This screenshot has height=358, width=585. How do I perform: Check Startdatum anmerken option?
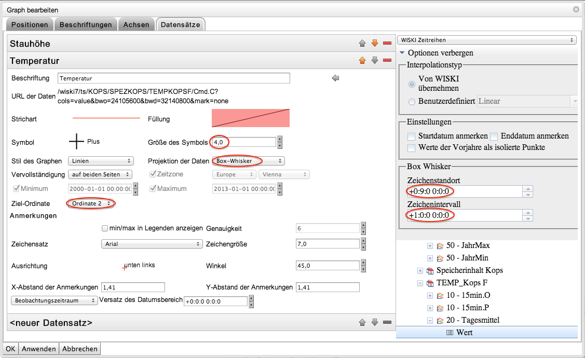point(412,136)
